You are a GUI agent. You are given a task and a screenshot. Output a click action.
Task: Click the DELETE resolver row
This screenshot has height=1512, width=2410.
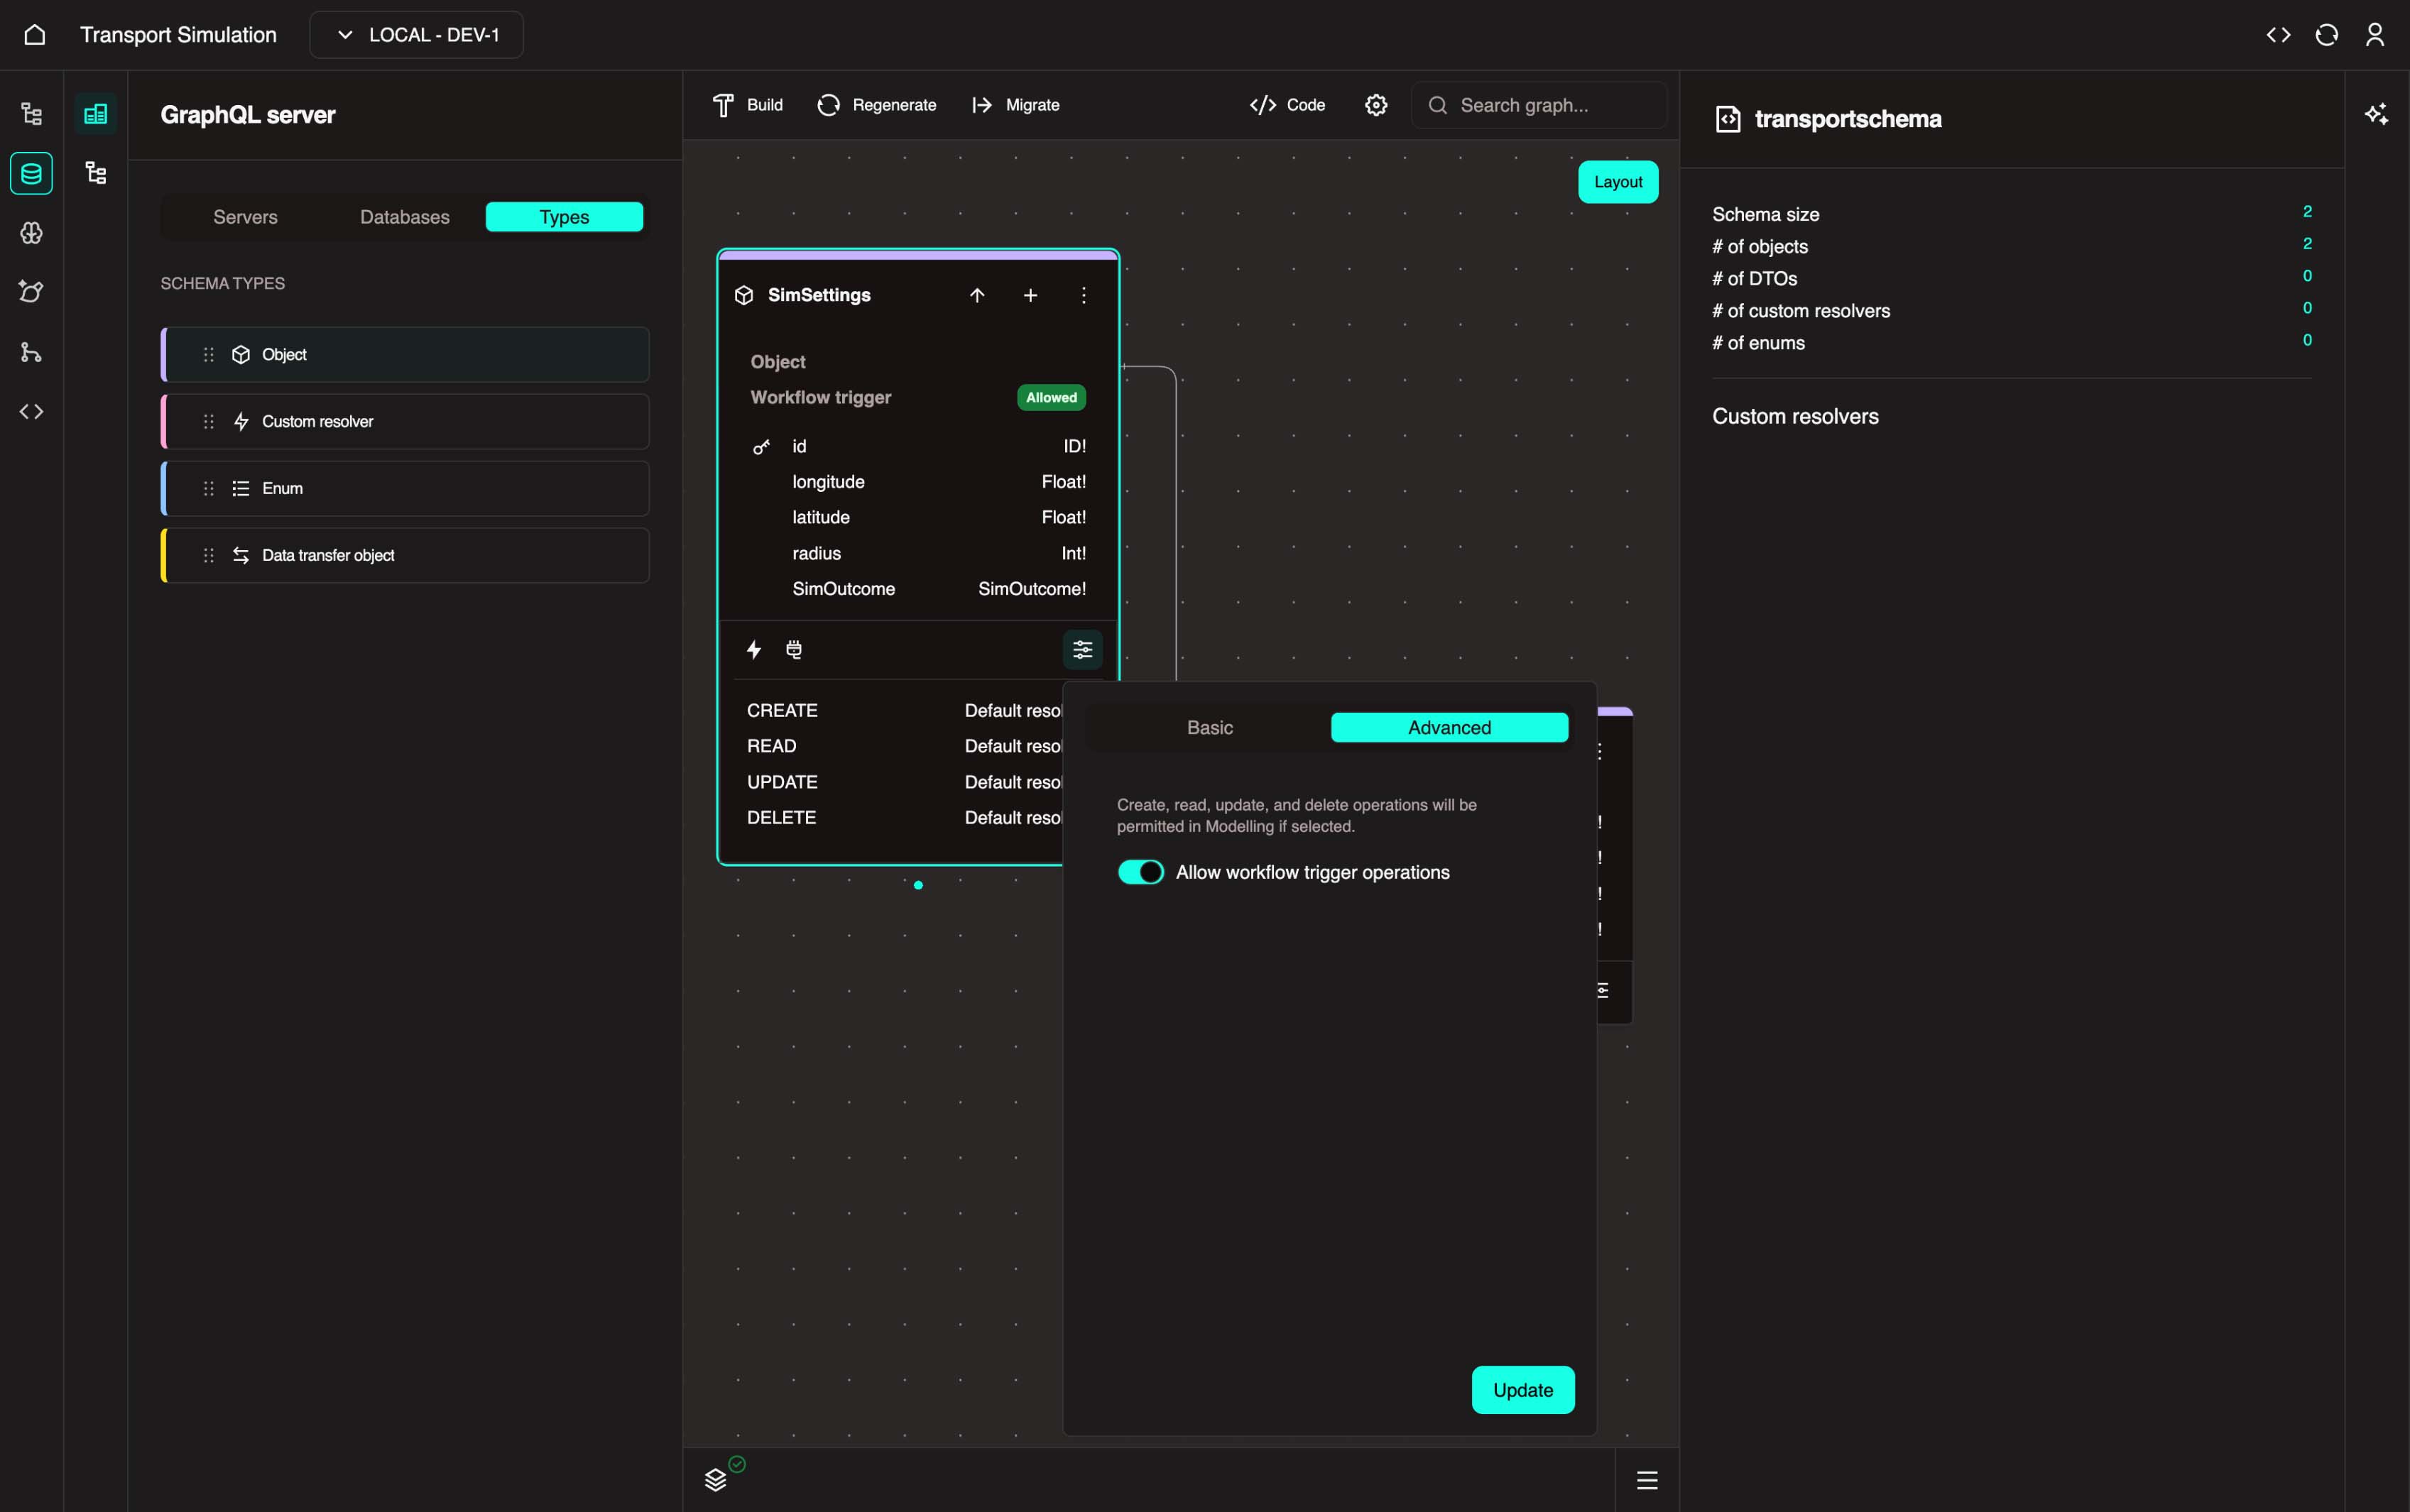[904, 817]
